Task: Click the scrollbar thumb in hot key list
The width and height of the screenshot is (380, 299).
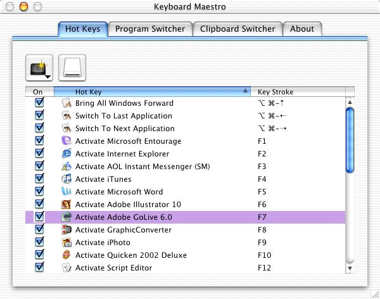Action: click(350, 140)
